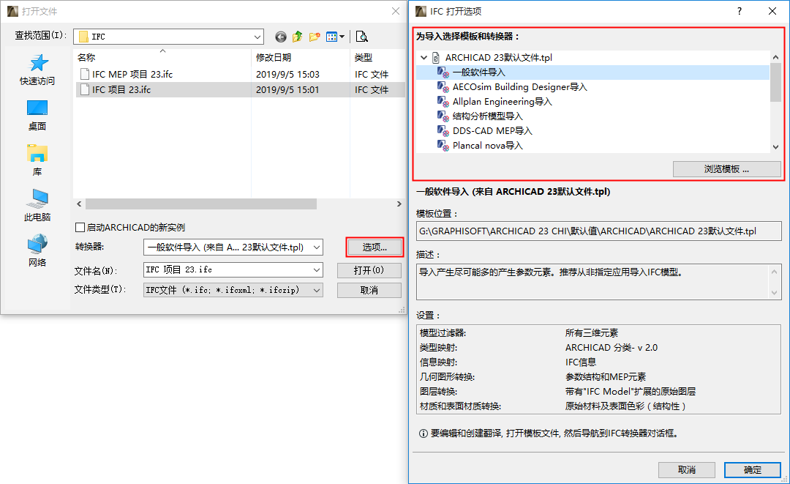This screenshot has width=790, height=484.
Task: Click translator icon beside 结构分析模型导入
Action: pyautogui.click(x=443, y=116)
